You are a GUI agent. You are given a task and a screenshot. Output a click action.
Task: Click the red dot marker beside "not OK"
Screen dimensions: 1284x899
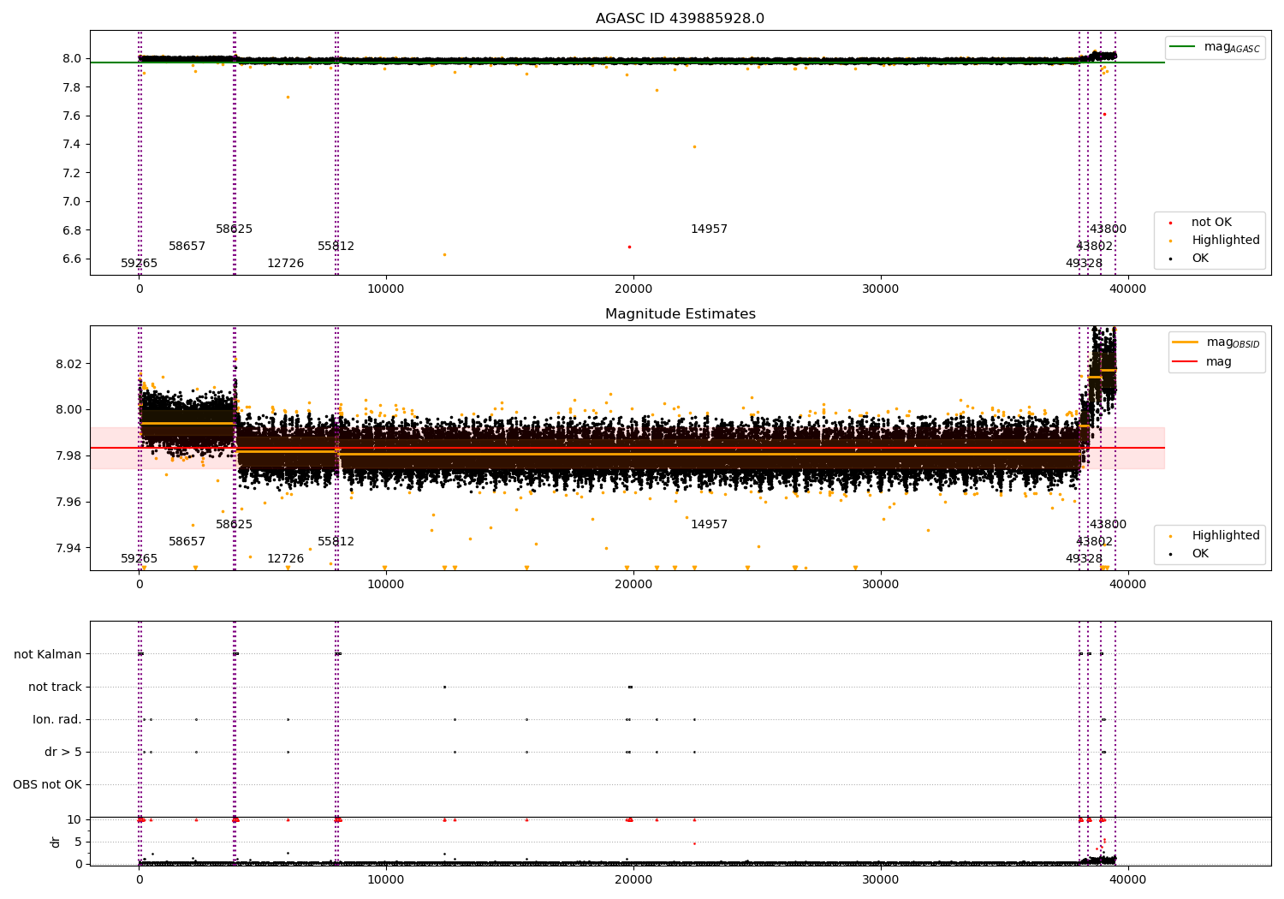pyautogui.click(x=1170, y=223)
